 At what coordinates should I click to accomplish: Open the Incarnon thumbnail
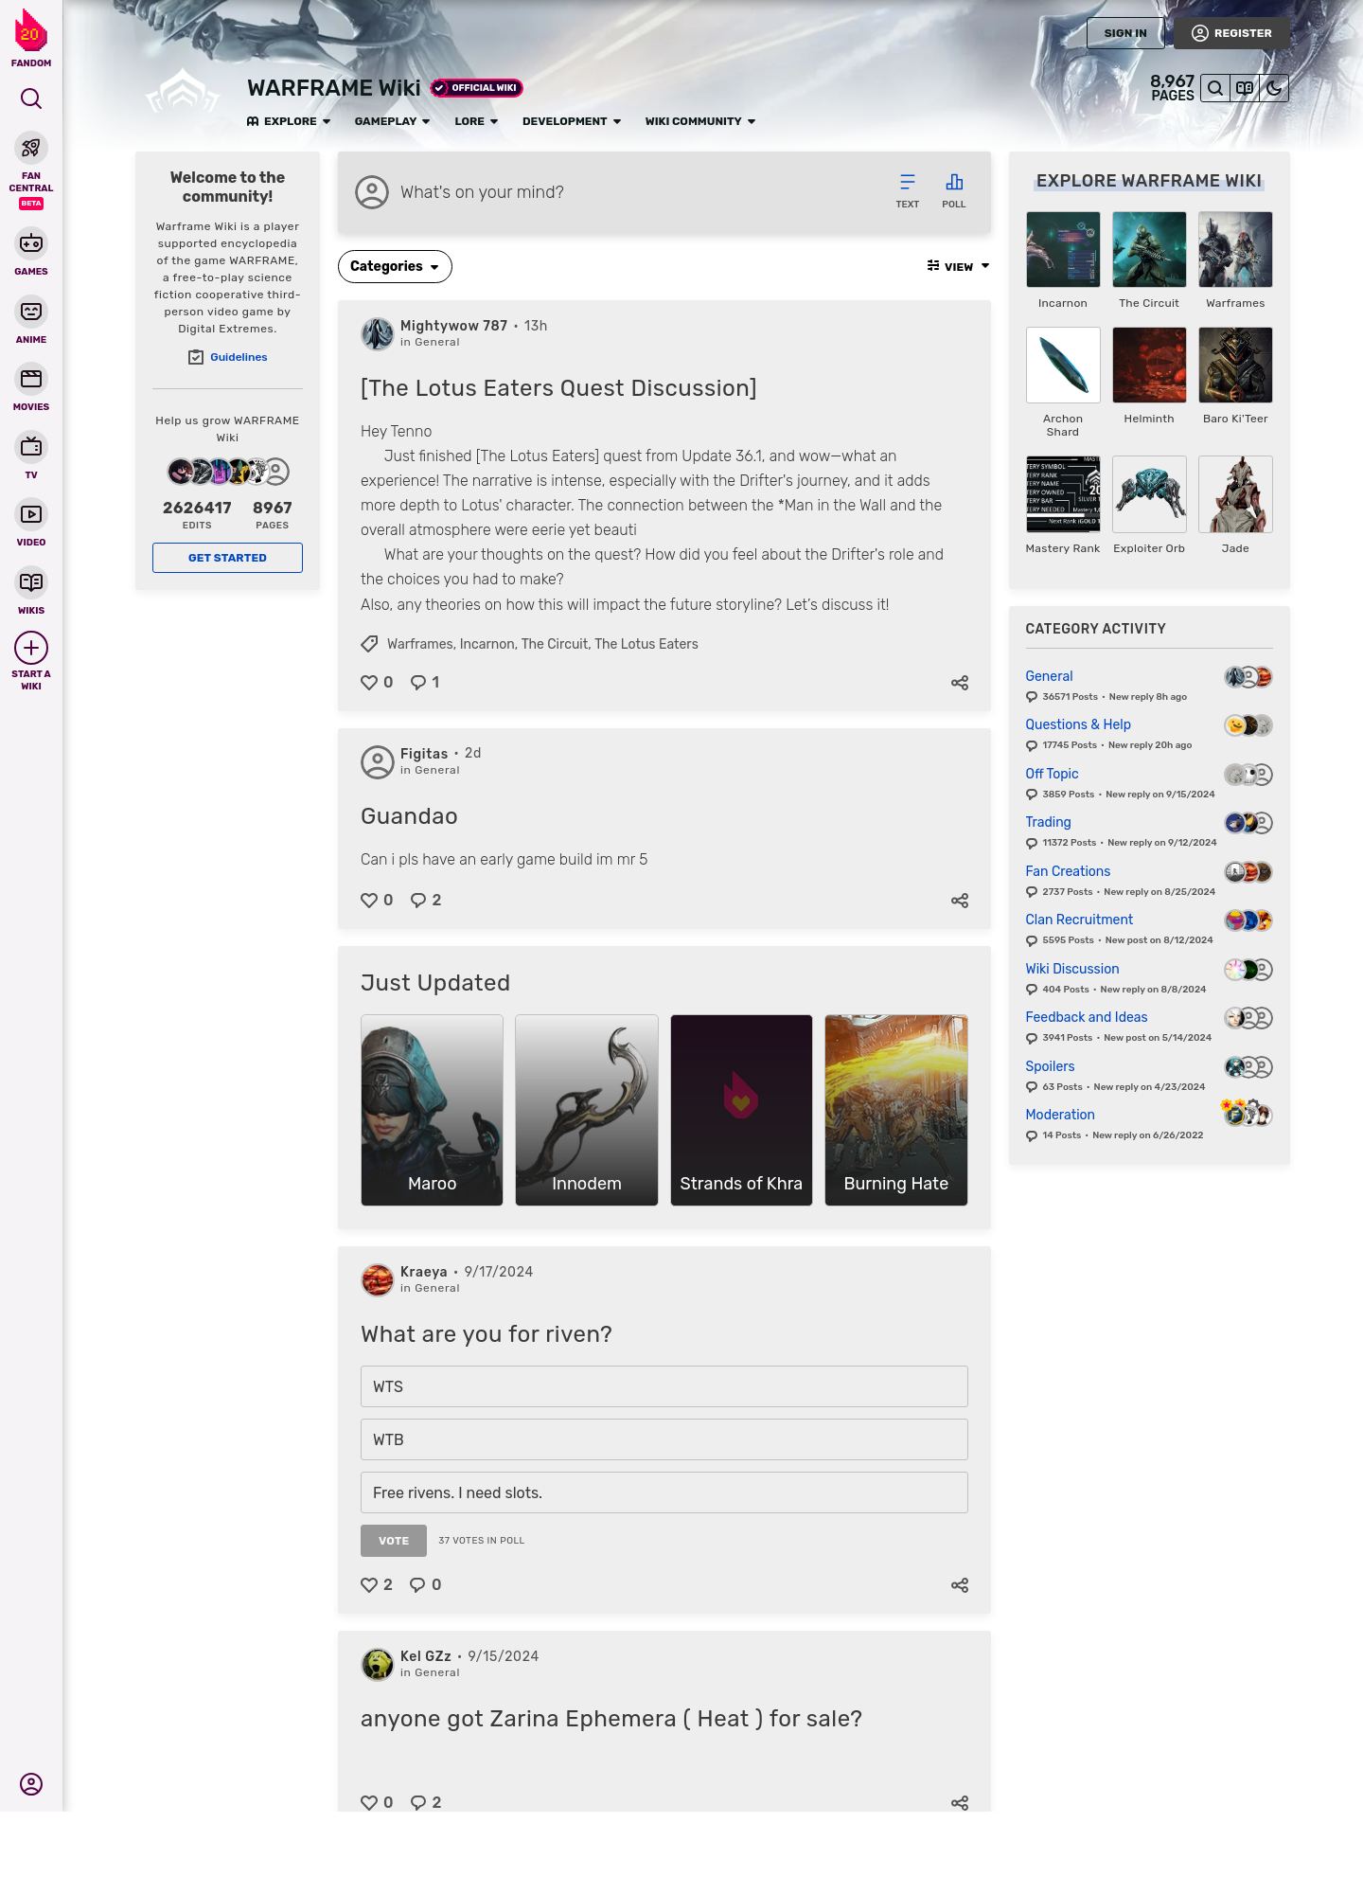pyautogui.click(x=1063, y=250)
